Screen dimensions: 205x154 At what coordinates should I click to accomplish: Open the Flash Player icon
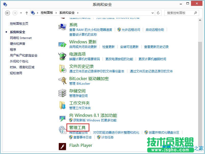coord(62,146)
